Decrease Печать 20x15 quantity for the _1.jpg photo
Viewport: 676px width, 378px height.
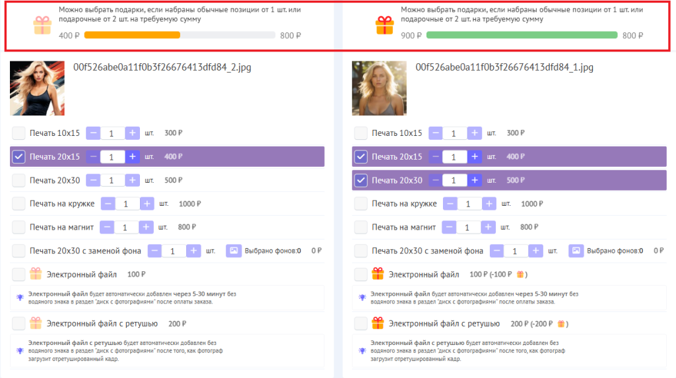436,156
